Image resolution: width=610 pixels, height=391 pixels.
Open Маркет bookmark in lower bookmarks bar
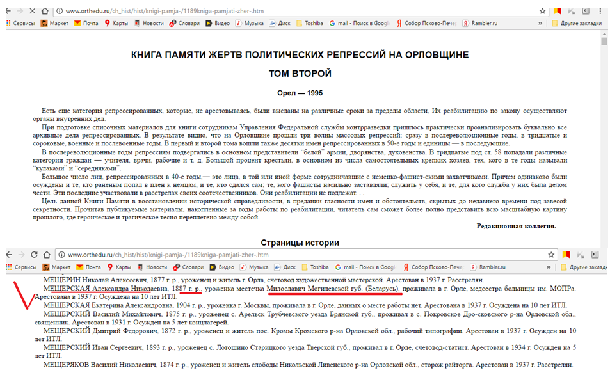[x=56, y=267]
